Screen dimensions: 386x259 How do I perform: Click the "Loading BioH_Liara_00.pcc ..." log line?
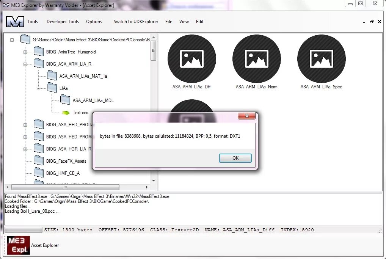coord(32,211)
